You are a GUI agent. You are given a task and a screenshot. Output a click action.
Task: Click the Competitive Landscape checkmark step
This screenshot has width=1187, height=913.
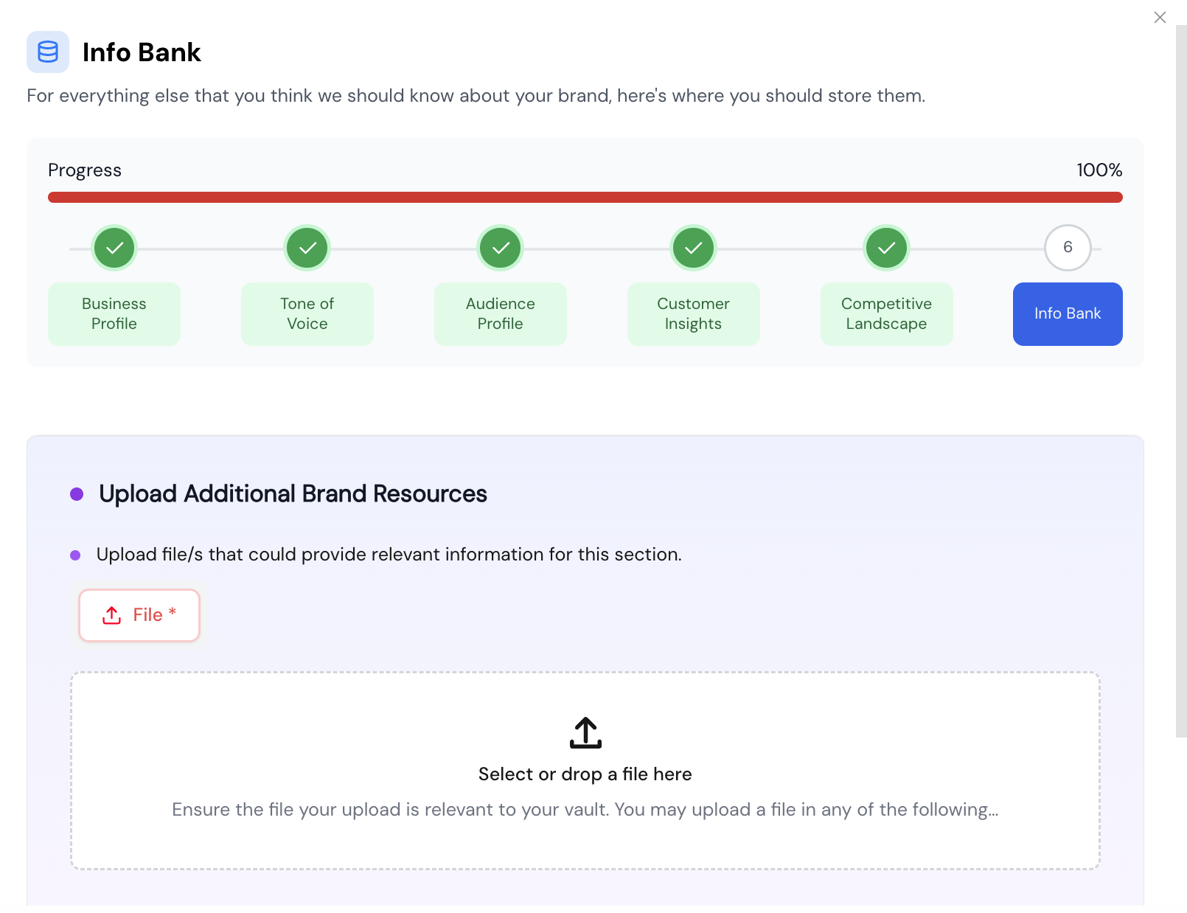886,248
